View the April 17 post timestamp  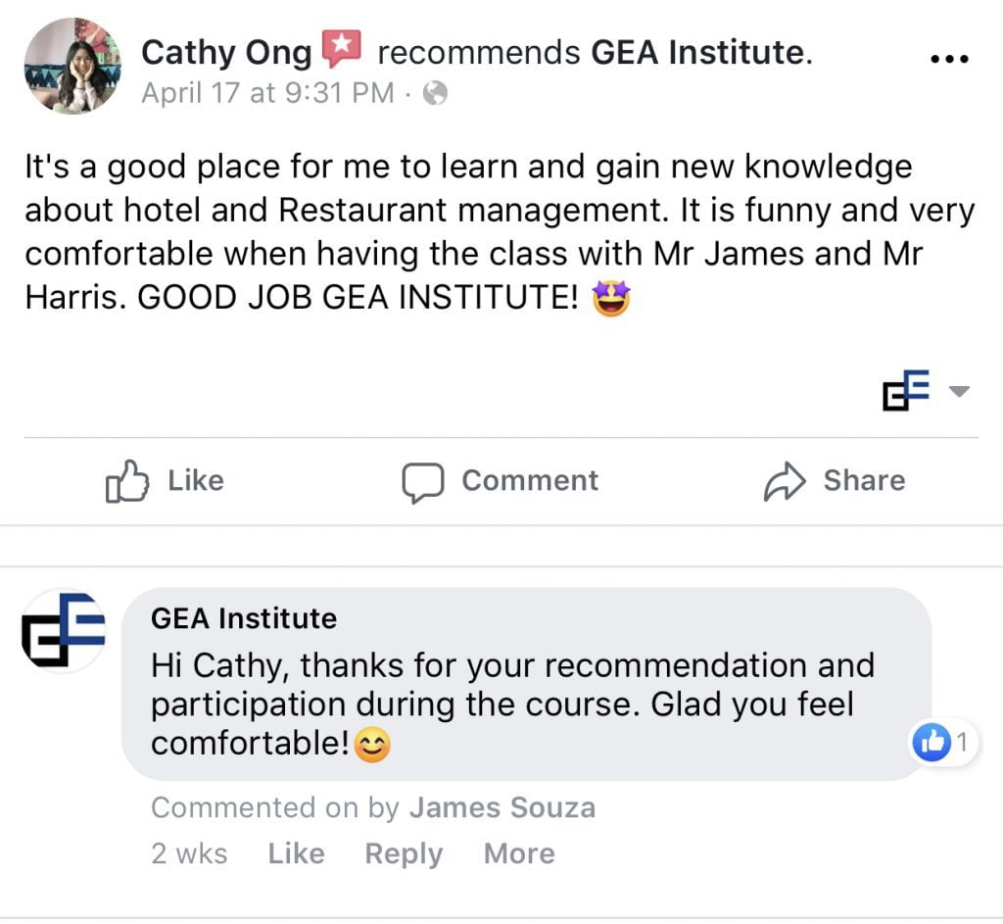point(266,94)
